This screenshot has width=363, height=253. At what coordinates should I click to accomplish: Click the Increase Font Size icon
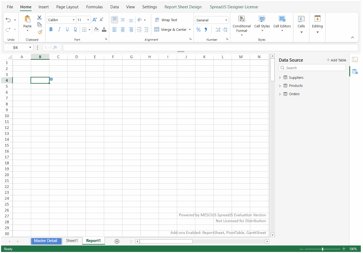pos(94,20)
